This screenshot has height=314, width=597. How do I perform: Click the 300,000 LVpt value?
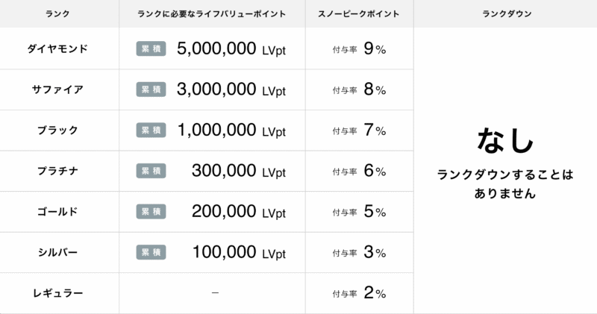coord(239,171)
